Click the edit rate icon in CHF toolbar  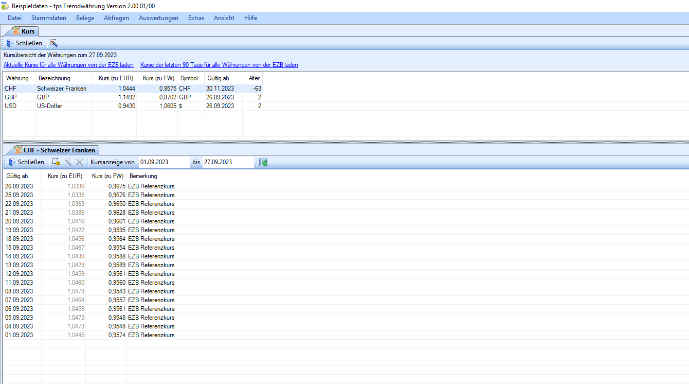pyautogui.click(x=68, y=162)
